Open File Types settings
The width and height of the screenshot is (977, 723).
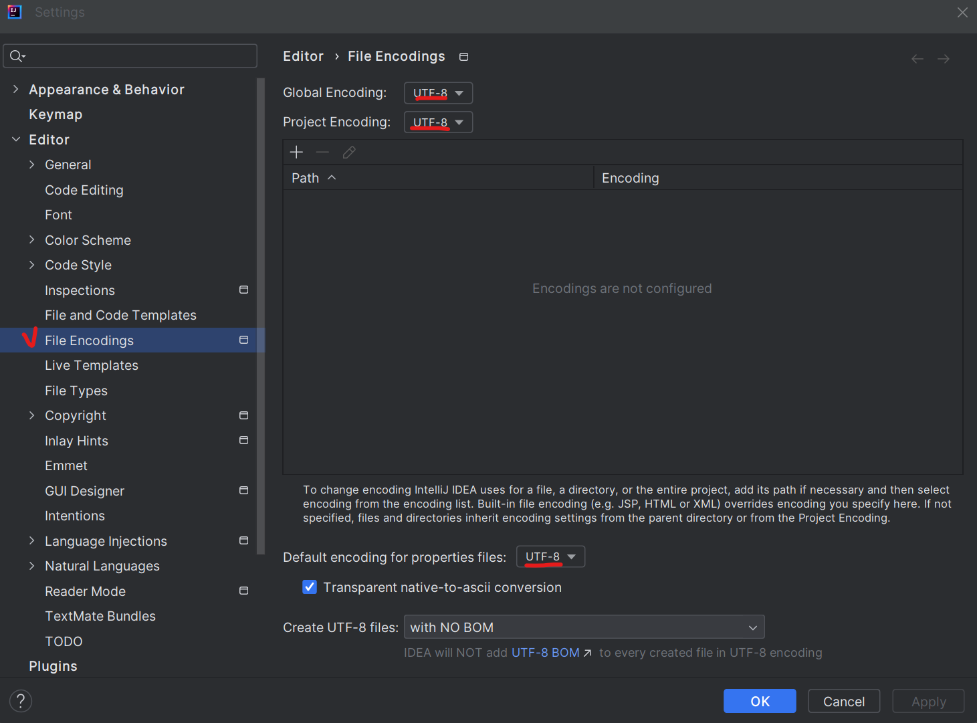pyautogui.click(x=76, y=391)
